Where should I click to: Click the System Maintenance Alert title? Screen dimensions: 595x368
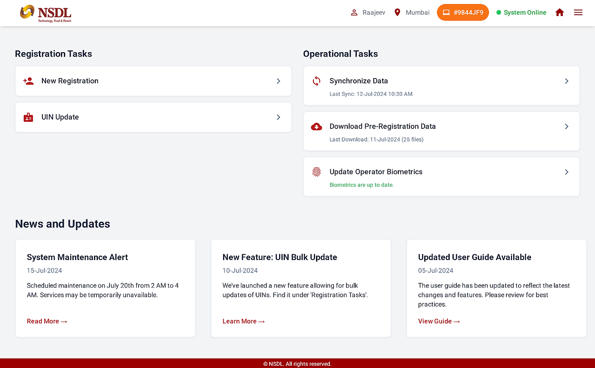click(77, 257)
